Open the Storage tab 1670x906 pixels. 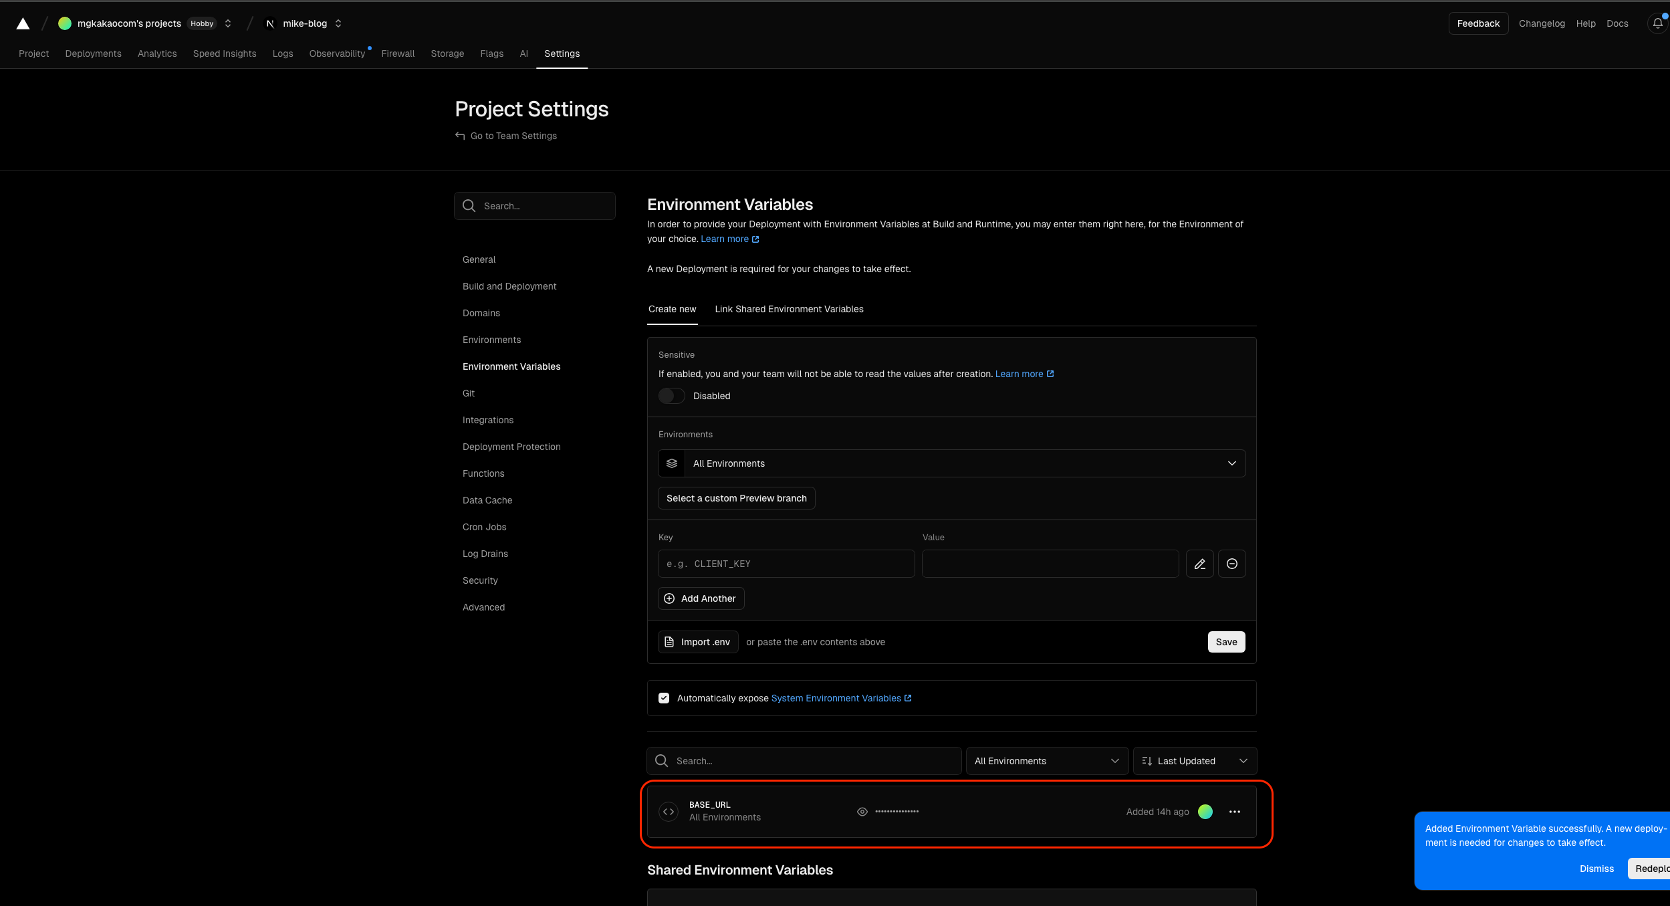(x=447, y=53)
